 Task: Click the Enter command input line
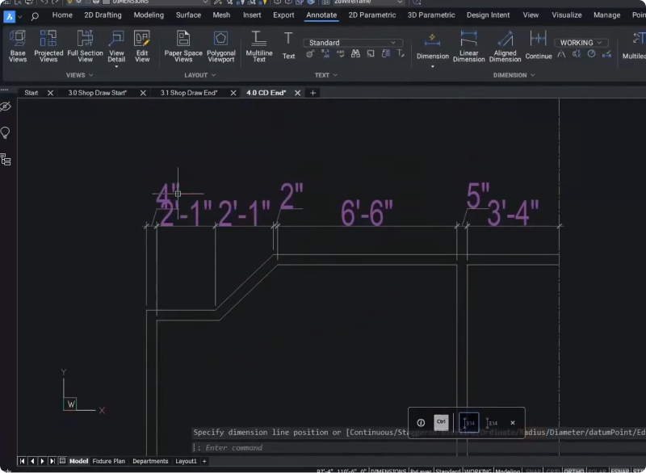(x=420, y=448)
